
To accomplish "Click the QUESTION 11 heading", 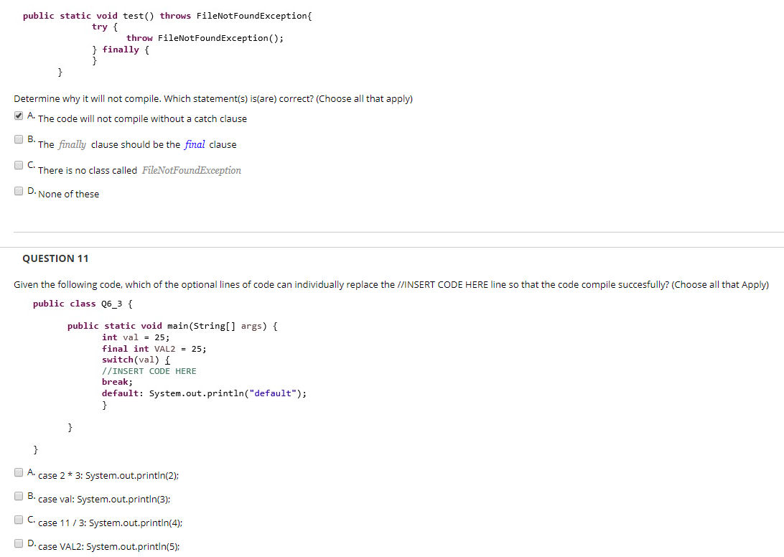I will pos(55,258).
